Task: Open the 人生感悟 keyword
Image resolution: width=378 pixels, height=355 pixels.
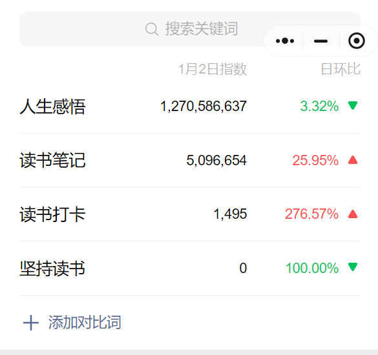Action: (52, 107)
